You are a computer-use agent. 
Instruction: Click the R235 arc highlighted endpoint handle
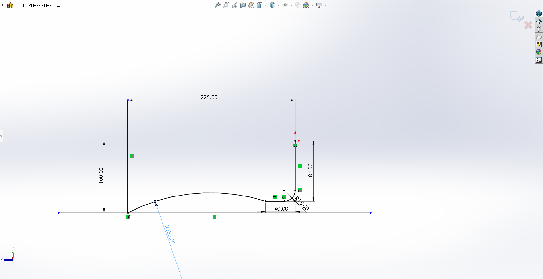[x=155, y=202]
